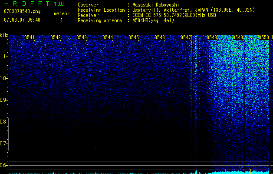
Task: Click the 1.0 frequency axis label
Action: 3,78
